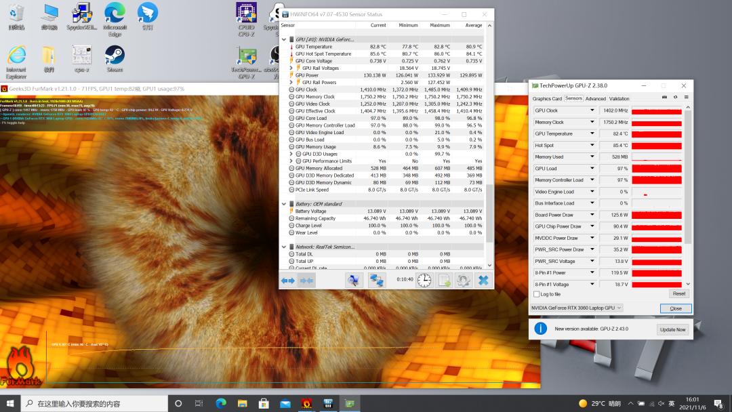Switch to the Advanced tab

595,99
